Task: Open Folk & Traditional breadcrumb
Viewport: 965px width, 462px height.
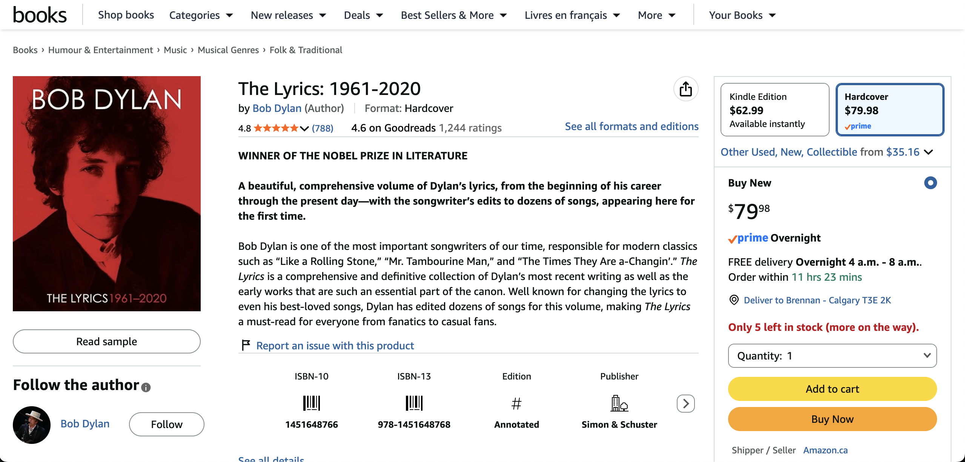Action: [306, 50]
